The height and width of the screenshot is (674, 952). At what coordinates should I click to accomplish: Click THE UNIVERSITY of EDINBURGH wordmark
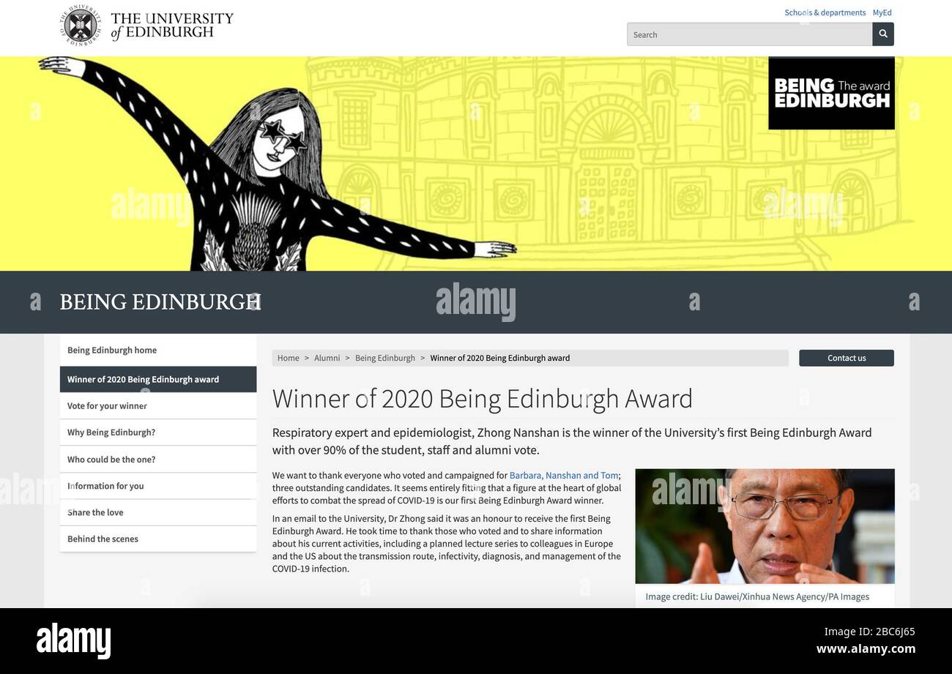click(x=172, y=26)
